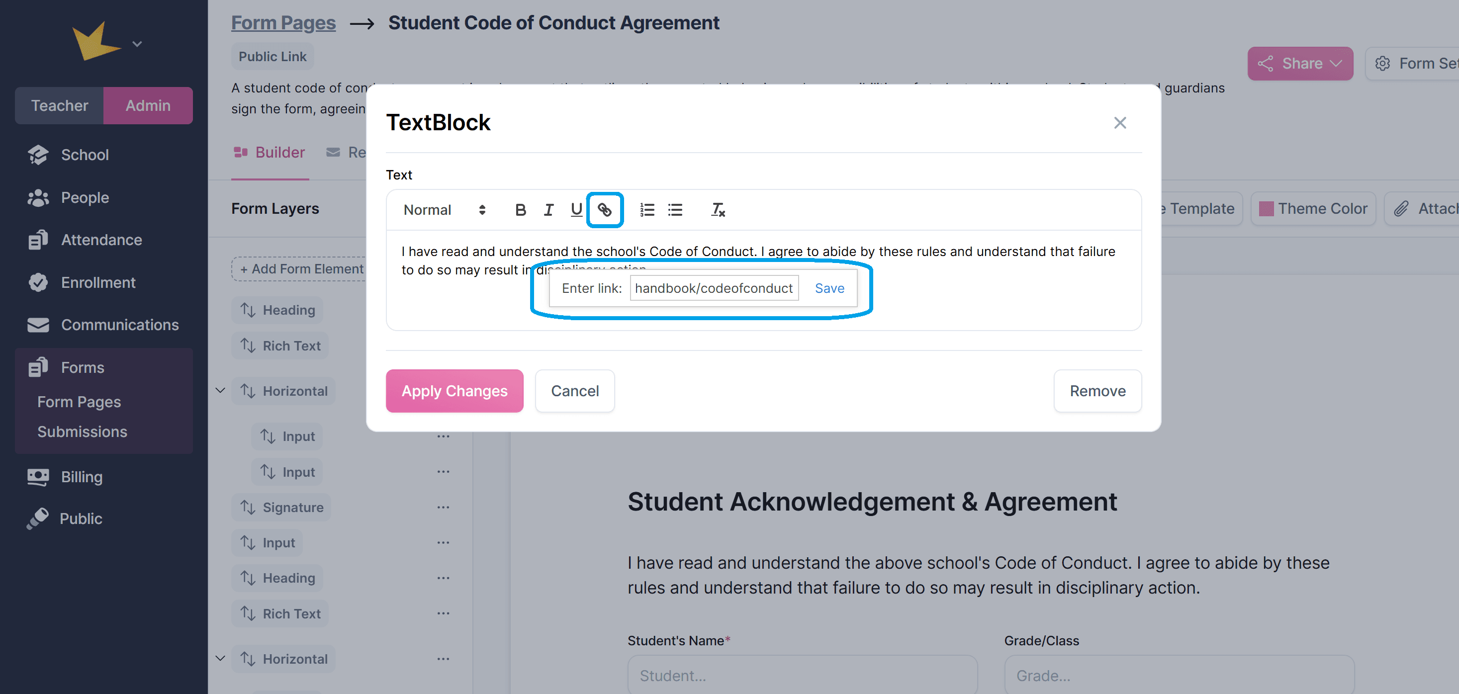Insert a numbered list

(647, 210)
